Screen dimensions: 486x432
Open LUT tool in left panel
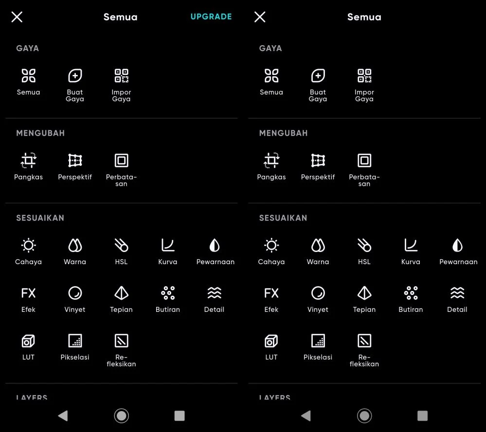(29, 347)
